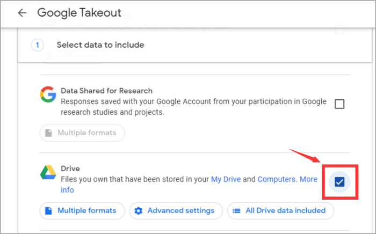Click the Data Shared for Research heading
Image resolution: width=376 pixels, height=234 pixels.
[106, 91]
